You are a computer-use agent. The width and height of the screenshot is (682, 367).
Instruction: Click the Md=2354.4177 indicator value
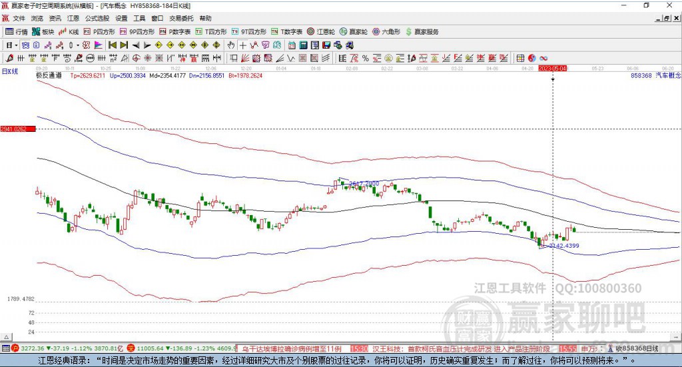[167, 75]
